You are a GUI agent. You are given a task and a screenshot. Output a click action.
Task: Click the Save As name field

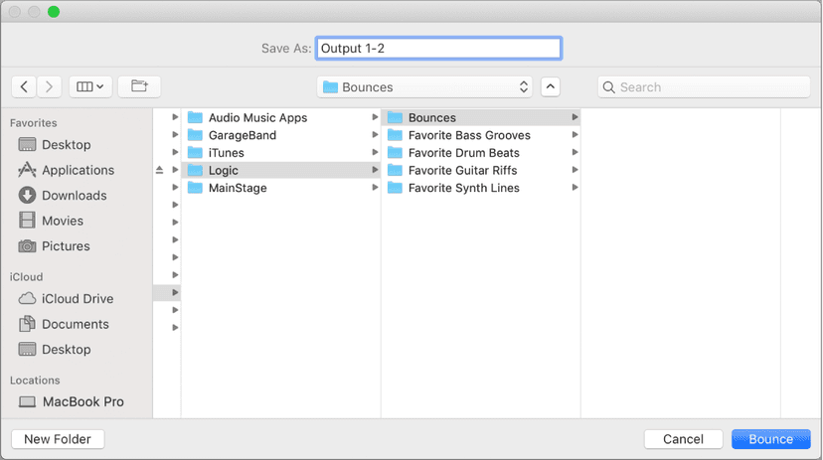click(438, 49)
